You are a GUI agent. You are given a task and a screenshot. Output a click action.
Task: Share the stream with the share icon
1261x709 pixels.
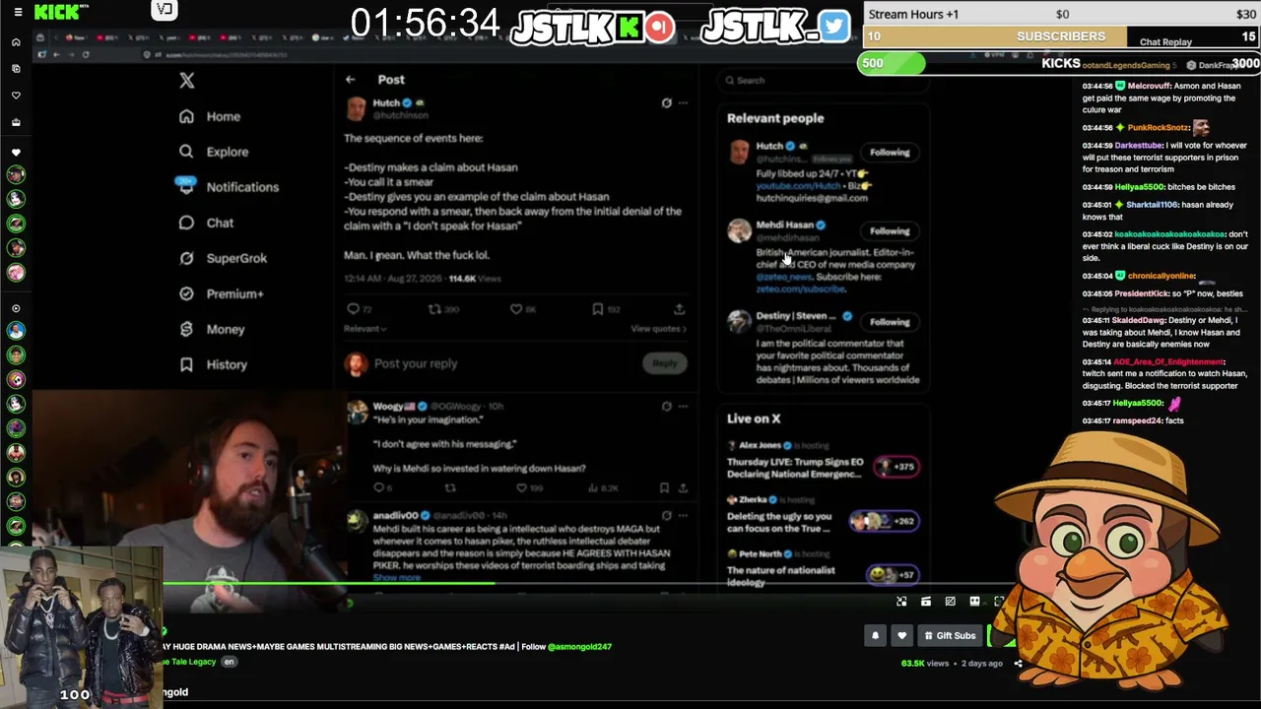[x=1018, y=664]
